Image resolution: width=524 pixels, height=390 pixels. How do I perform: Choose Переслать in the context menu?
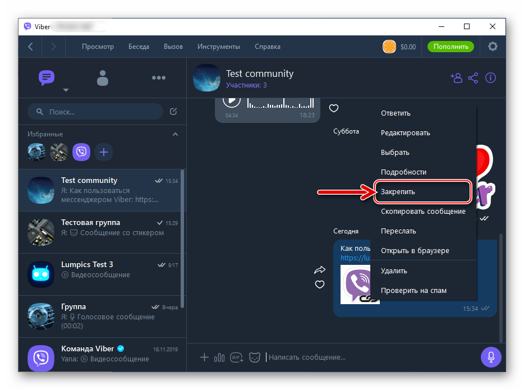(423, 231)
